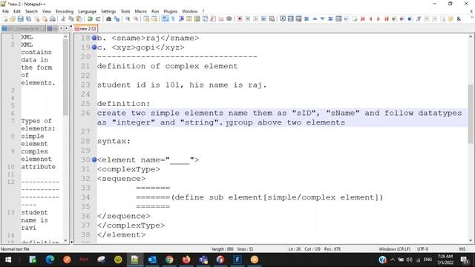
Task: Click the Paste clipboard icon
Action: 79,19
